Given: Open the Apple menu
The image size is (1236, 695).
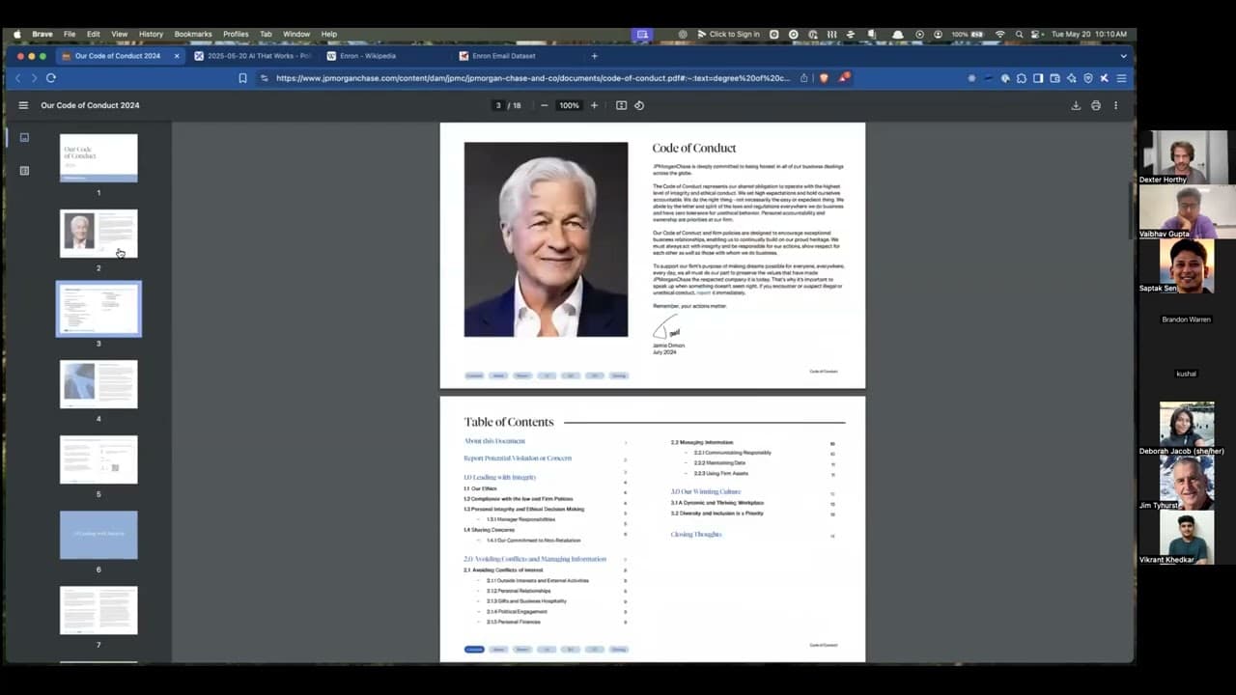Looking at the screenshot, I should tap(16, 34).
